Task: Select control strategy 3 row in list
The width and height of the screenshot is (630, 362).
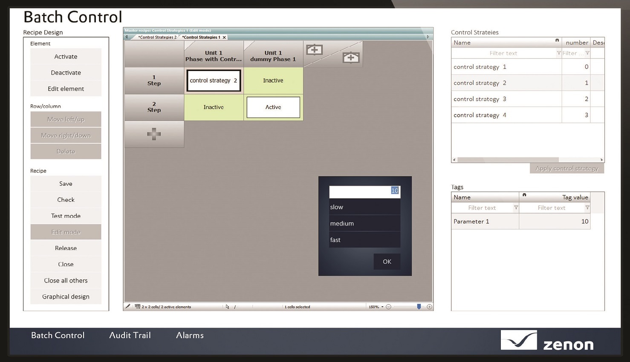Action: (x=506, y=99)
